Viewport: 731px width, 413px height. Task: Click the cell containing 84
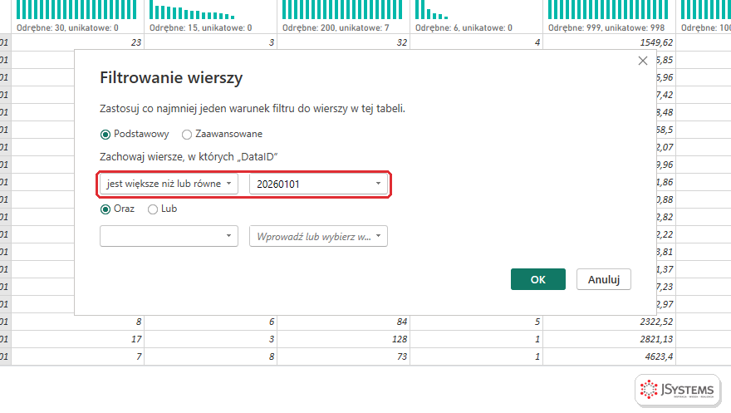click(x=344, y=322)
